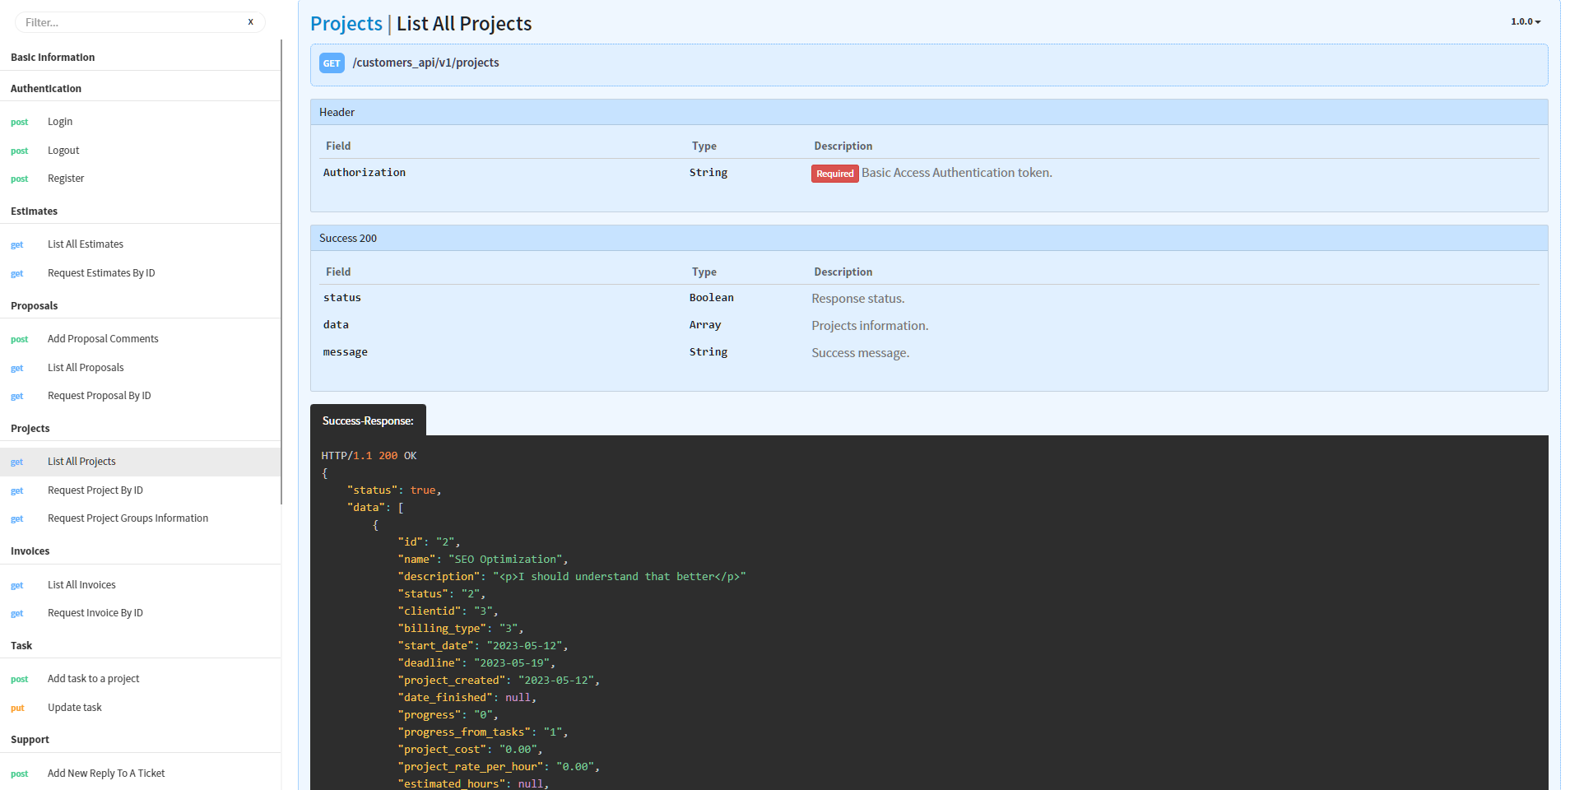Open Request Project By ID documentation
1570x790 pixels.
(x=95, y=490)
